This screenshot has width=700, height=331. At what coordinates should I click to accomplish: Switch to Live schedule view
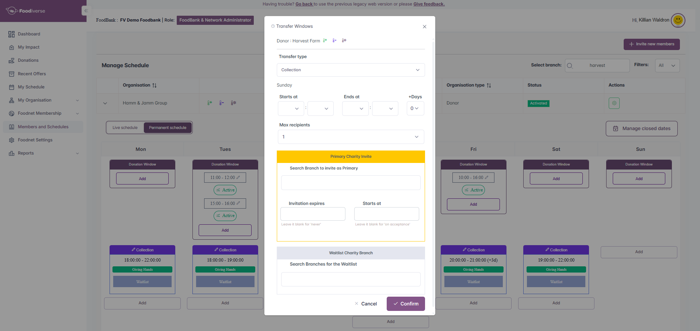(x=125, y=128)
